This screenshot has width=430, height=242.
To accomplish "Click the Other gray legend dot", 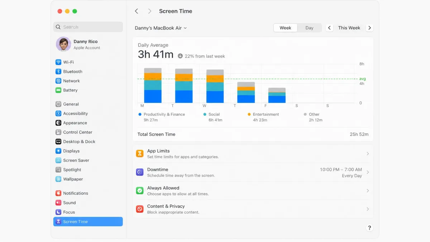I will click(x=305, y=114).
